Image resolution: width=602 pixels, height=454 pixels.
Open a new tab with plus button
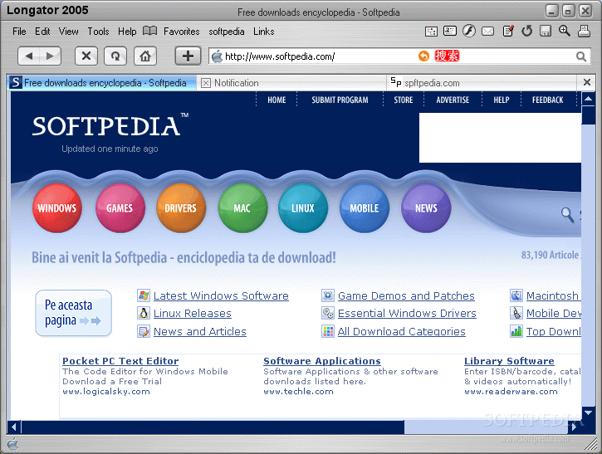point(188,56)
